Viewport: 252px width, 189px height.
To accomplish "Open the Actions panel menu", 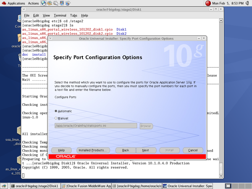I will (x=33, y=3).
